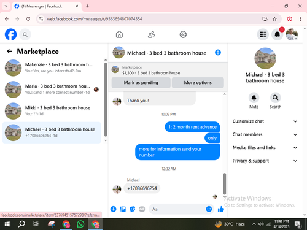Image resolution: width=307 pixels, height=230 pixels.
Task: Open Chrome three-dot menu
Action: (300, 19)
